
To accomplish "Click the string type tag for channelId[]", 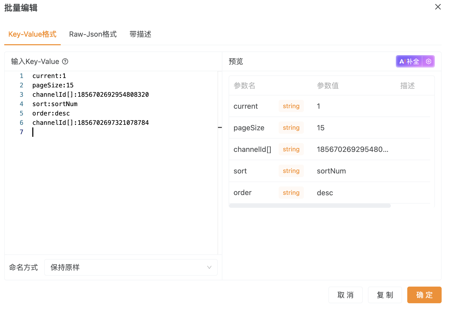I will 291,149.
